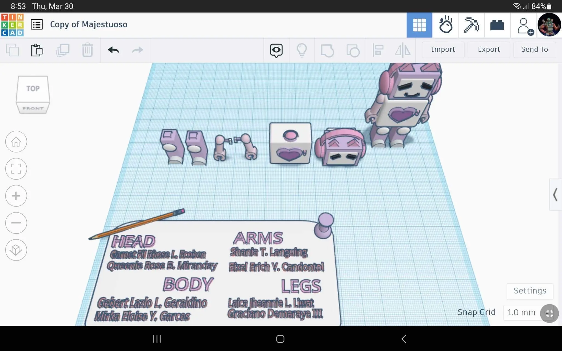Image resolution: width=562 pixels, height=351 pixels.
Task: Fit all shapes in view
Action: coord(16,169)
